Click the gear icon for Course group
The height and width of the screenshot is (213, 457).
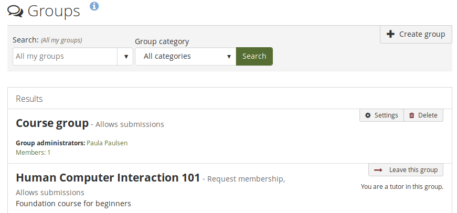(x=368, y=115)
